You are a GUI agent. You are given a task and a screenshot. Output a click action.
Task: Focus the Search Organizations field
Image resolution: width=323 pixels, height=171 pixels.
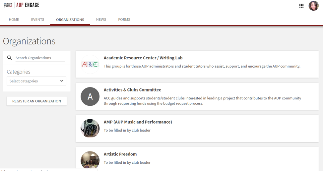(40, 58)
